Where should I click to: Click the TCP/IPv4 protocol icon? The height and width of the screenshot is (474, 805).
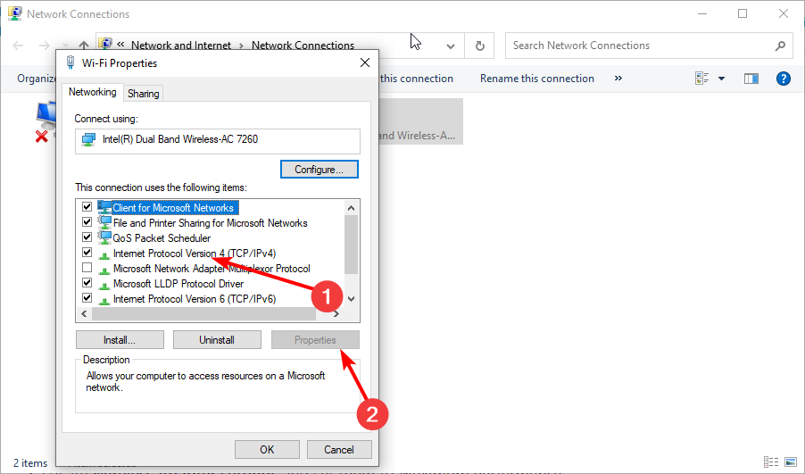pos(104,254)
